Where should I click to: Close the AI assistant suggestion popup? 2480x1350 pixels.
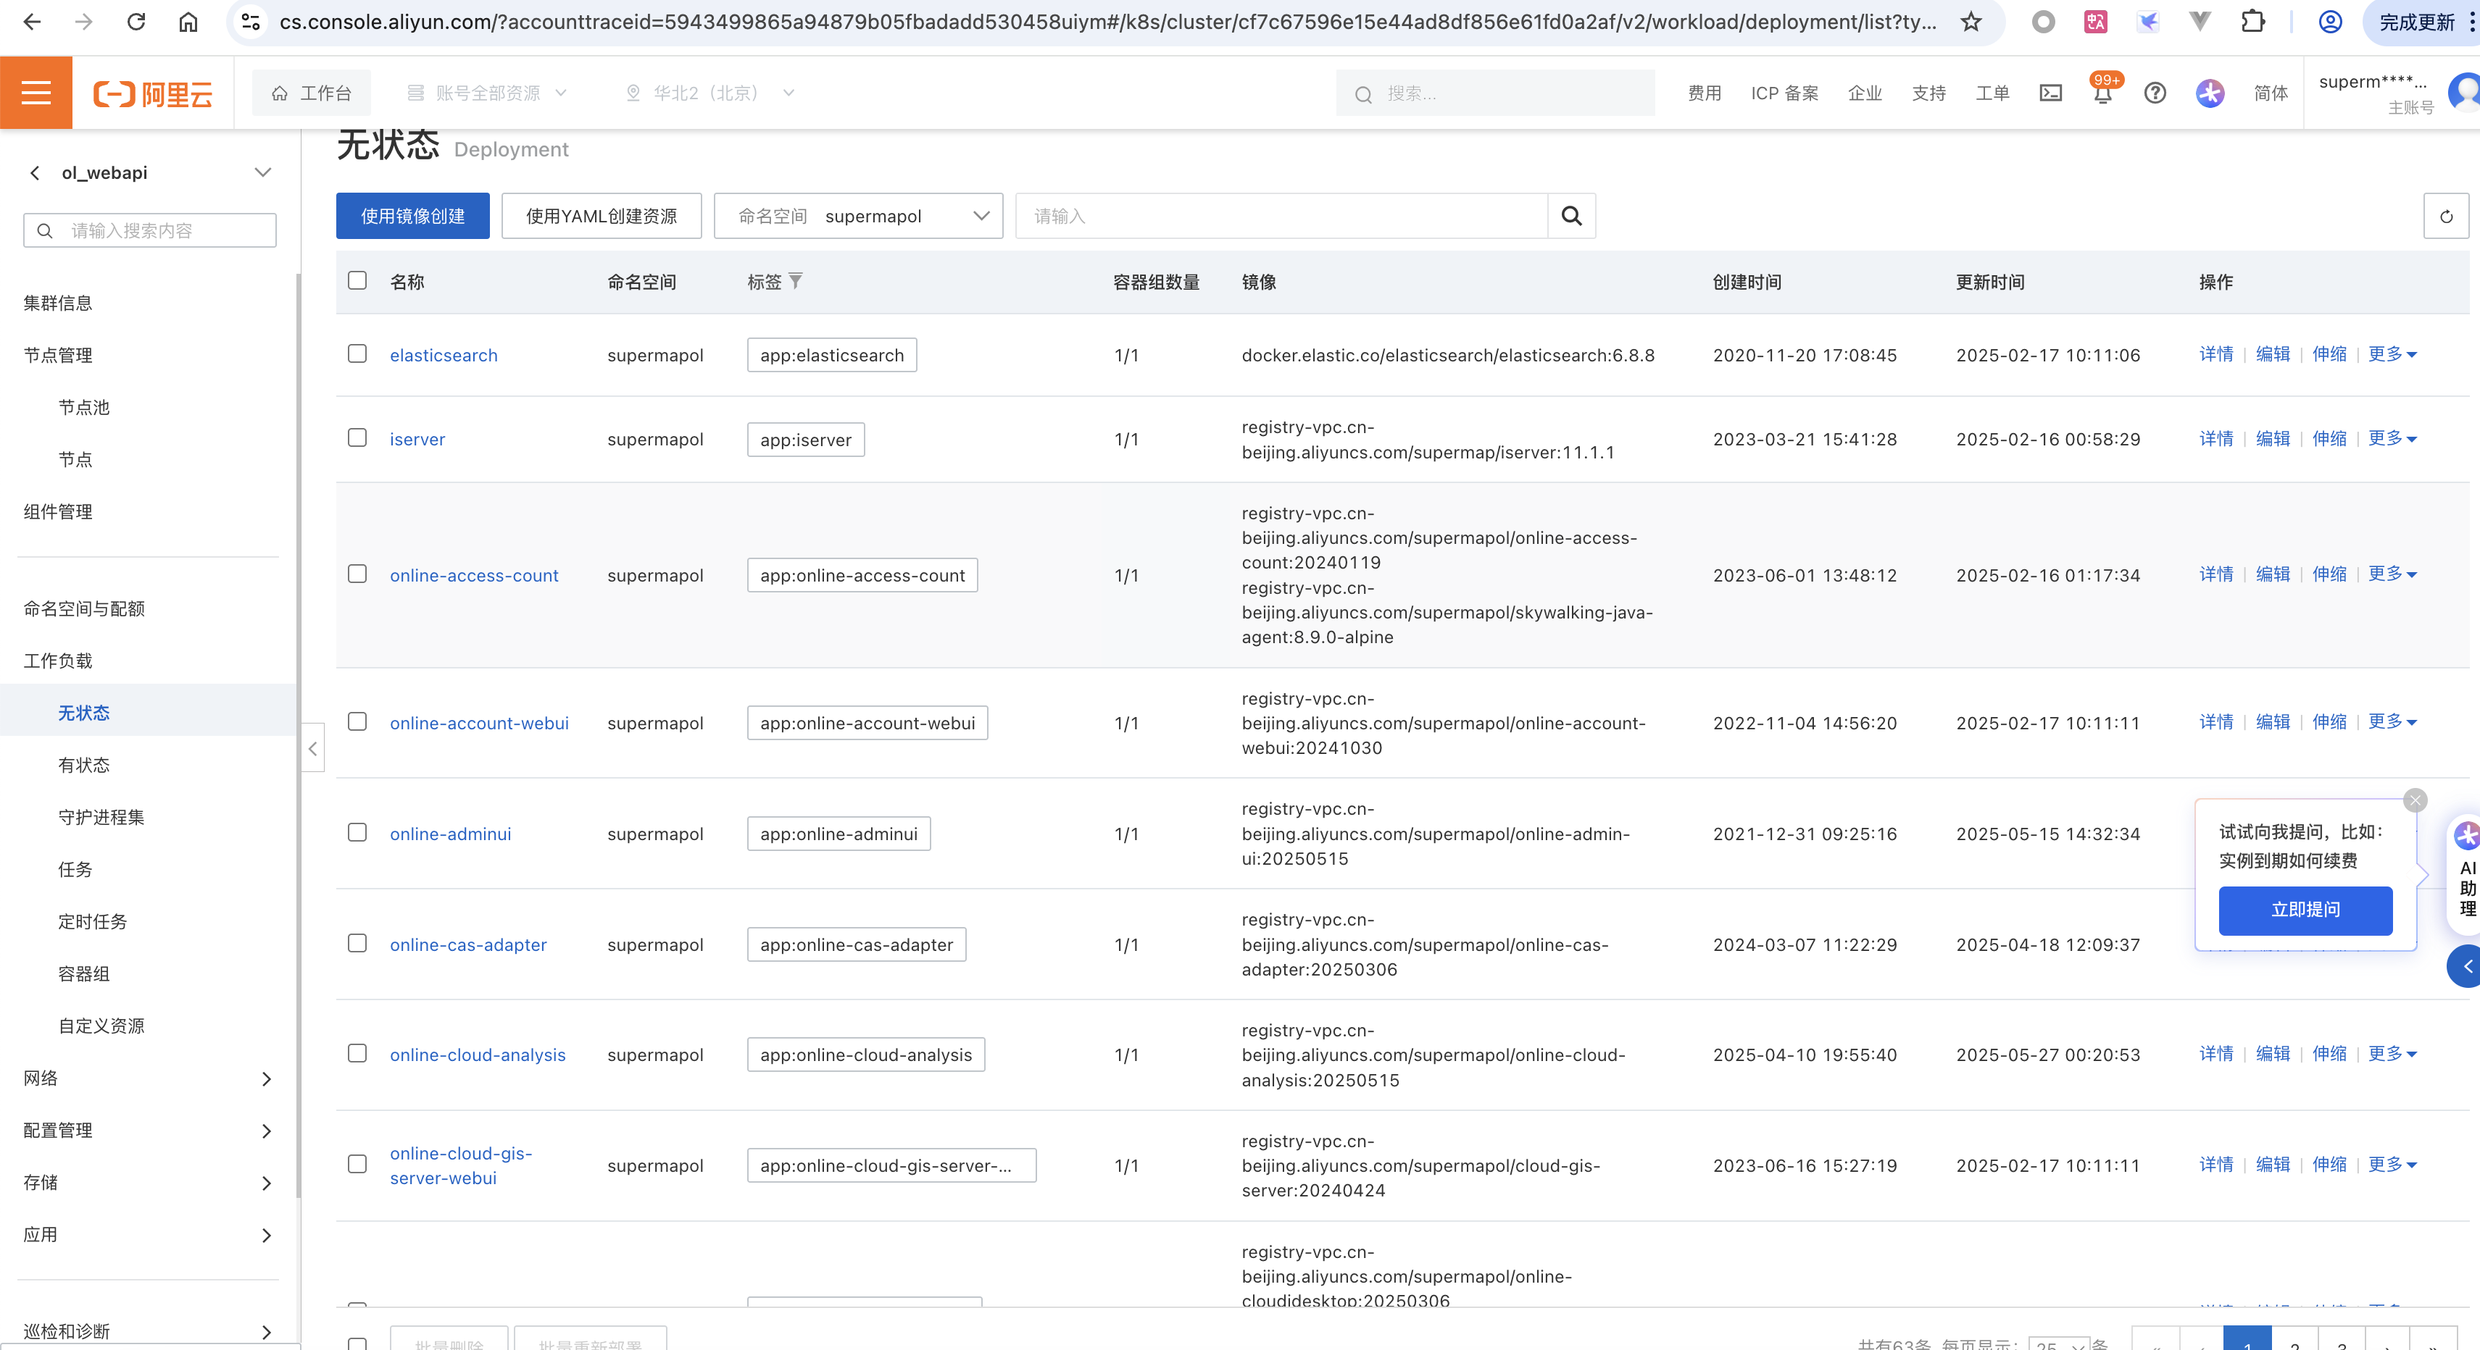point(2415,800)
